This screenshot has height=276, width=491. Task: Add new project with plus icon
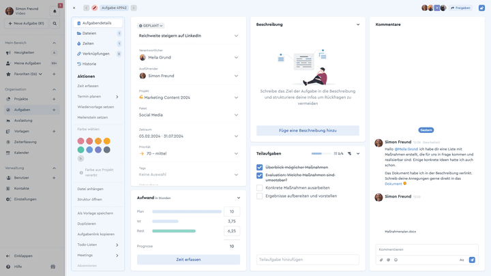(x=54, y=99)
